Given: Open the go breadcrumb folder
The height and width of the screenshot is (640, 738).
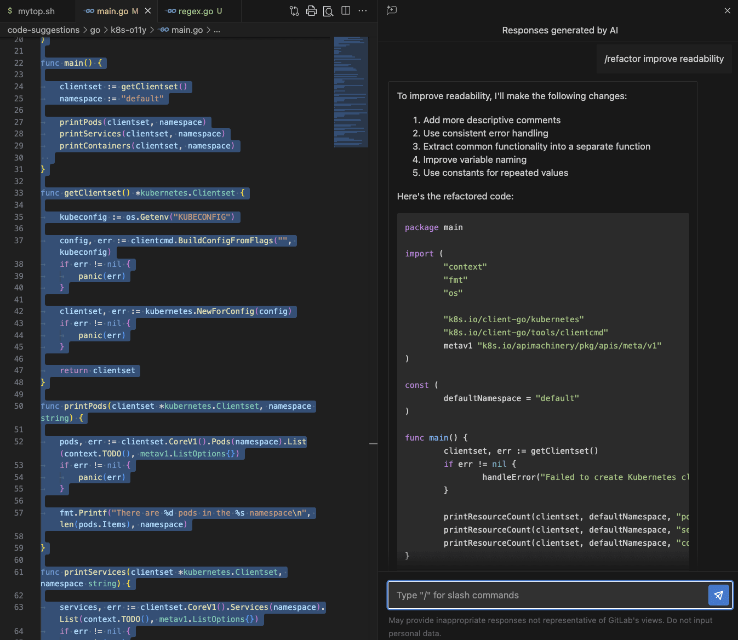Looking at the screenshot, I should coord(95,30).
